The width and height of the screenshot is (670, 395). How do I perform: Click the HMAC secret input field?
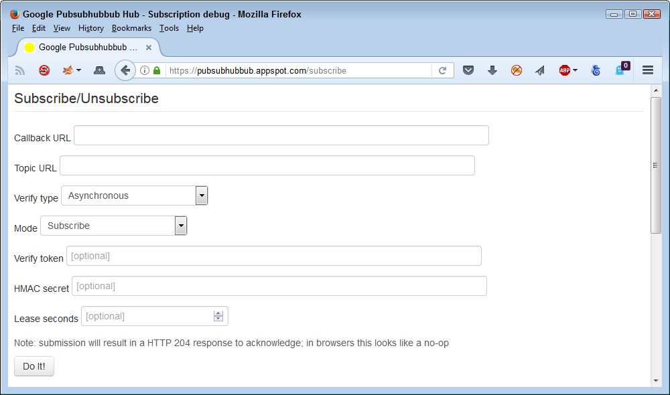click(279, 286)
